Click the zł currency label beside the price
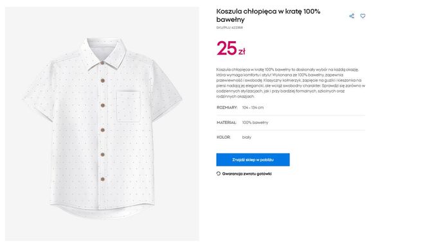The height and width of the screenshot is (246, 427). coord(242,51)
